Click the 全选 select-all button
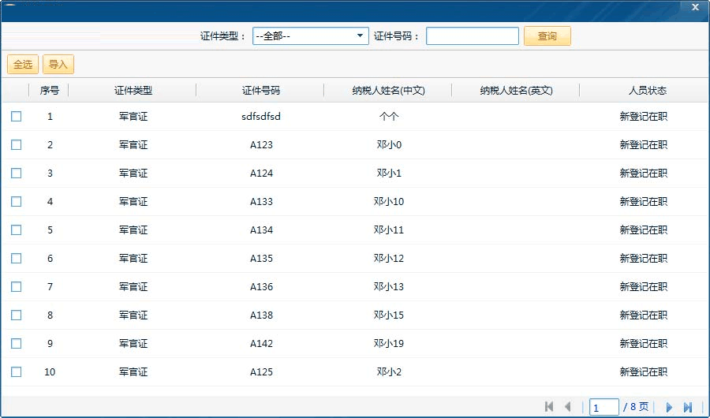The width and height of the screenshot is (710, 418). click(23, 65)
